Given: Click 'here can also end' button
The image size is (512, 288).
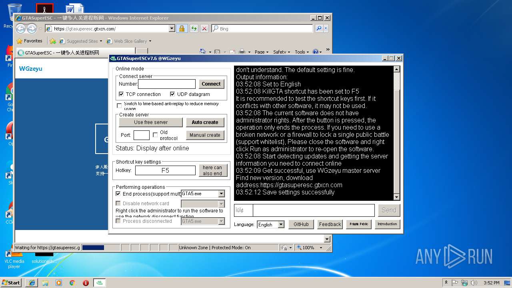Looking at the screenshot, I should coord(212,170).
